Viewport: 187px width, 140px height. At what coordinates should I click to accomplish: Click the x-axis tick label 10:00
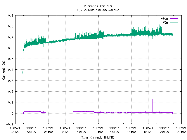(82, 132)
